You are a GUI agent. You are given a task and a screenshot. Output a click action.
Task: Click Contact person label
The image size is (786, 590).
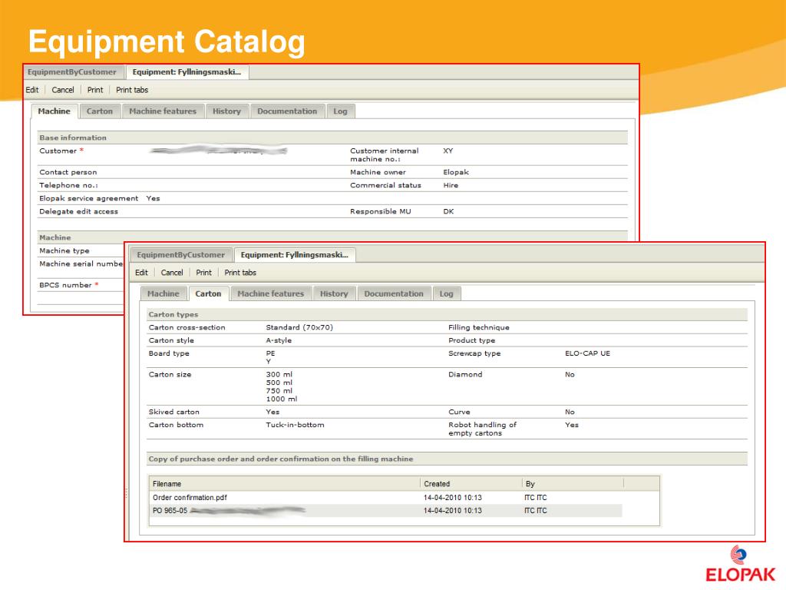click(68, 172)
